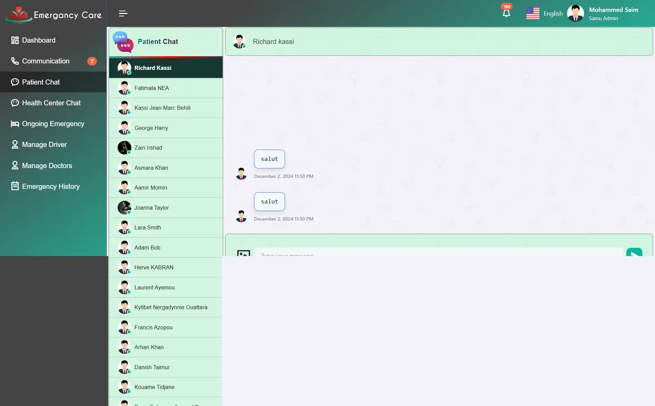This screenshot has height=406, width=655.
Task: Select the Fatimata NEA conversation
Action: [x=165, y=88]
